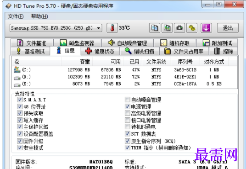246x169 pixels.
Task: Click the 卷 column header
Action: [37, 62]
